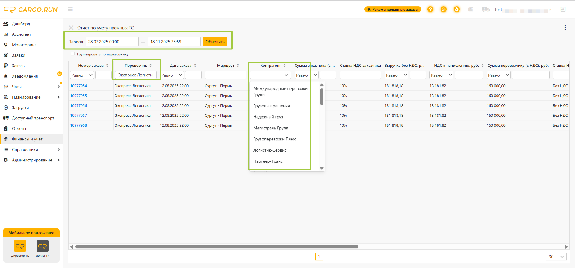Viewport: 575px width, 268px height.
Task: Click the CARGO.RUN logo
Action: (x=30, y=10)
